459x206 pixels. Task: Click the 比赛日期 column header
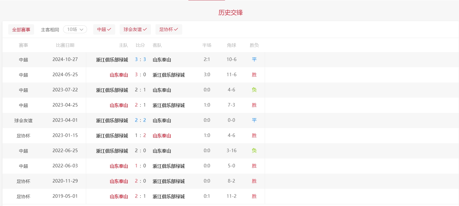[65, 45]
